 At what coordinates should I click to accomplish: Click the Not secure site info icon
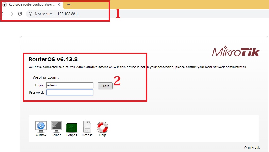click(31, 14)
